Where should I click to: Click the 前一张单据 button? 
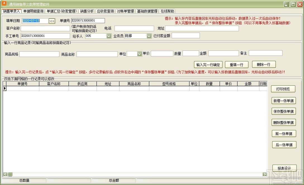(284, 133)
